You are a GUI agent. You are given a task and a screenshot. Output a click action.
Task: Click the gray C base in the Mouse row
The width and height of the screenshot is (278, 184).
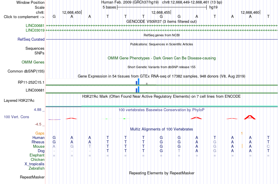[268, 147]
